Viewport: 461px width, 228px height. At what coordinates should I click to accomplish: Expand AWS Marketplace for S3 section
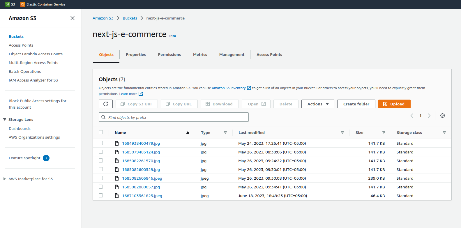[5, 179]
